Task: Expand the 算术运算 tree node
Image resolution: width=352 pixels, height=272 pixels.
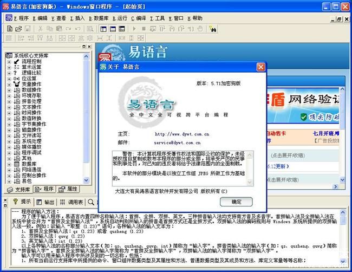Action: [x=9, y=67]
